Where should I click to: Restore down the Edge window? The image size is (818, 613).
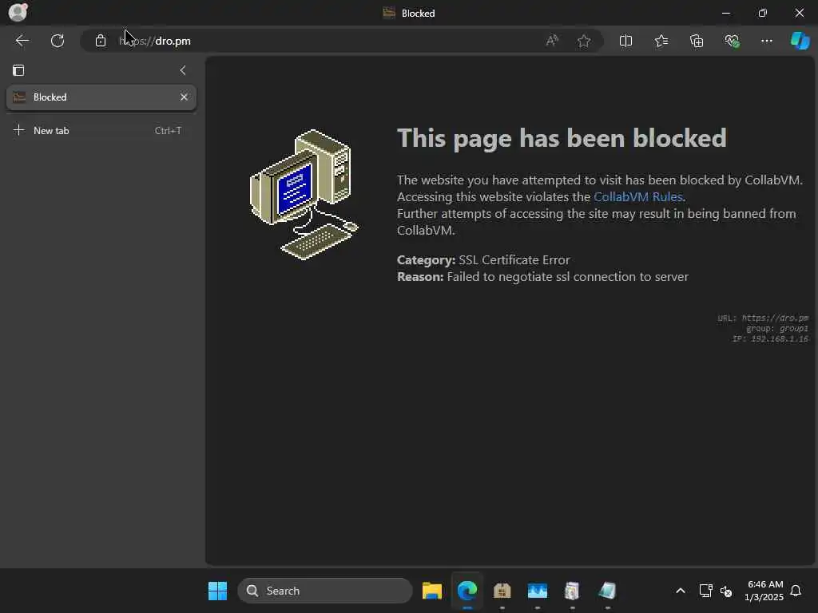pos(762,13)
